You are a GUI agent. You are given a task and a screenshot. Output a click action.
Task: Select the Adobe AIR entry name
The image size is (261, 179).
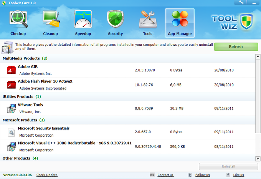pyautogui.click(x=28, y=66)
